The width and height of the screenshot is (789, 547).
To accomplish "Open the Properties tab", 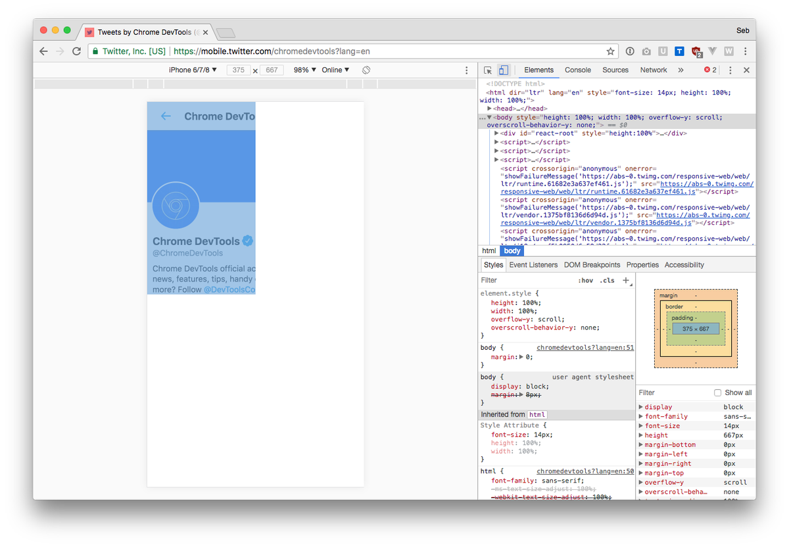I will 642,265.
